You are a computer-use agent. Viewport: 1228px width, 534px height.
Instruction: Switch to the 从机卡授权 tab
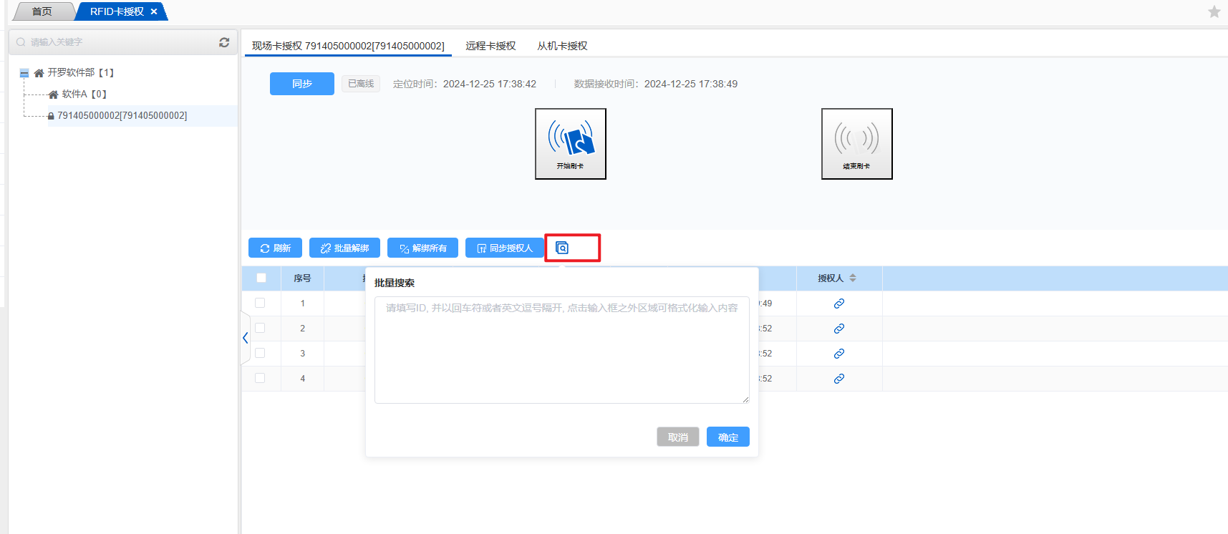[562, 46]
